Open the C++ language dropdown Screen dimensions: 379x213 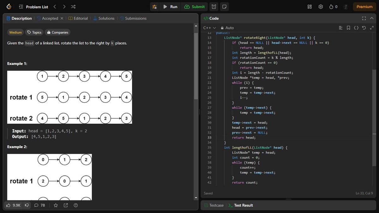coord(210,28)
